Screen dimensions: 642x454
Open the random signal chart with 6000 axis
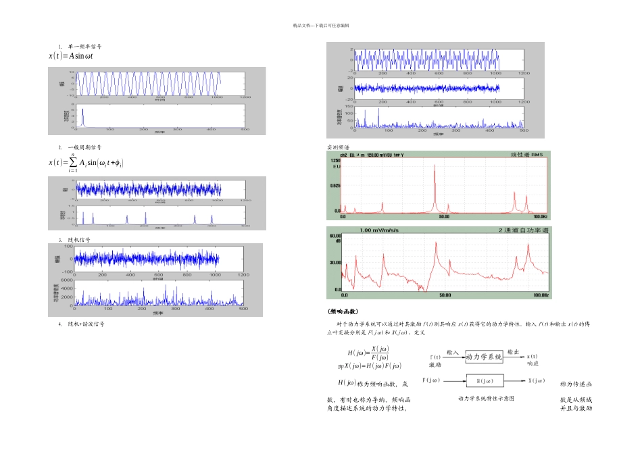tap(155, 280)
